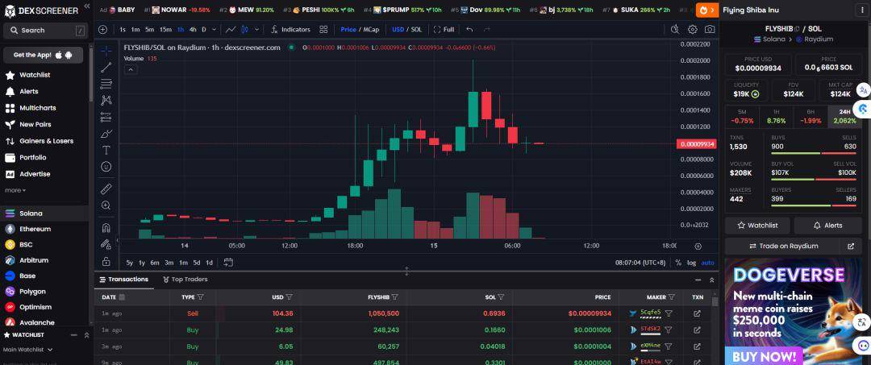Open the forecasting and measurement tools
The width and height of the screenshot is (871, 365).
[106, 117]
